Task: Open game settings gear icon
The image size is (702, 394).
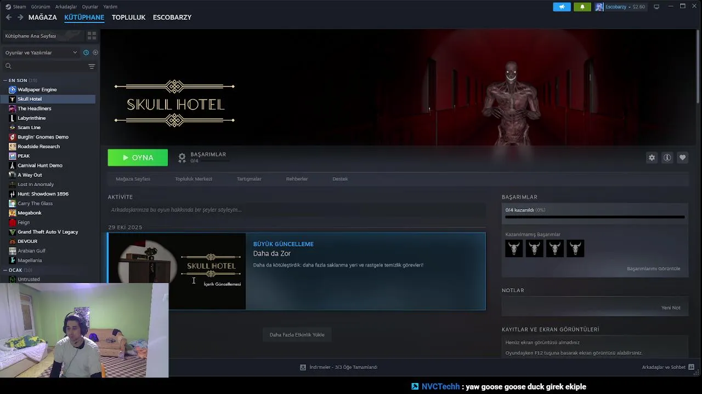Action: point(652,158)
